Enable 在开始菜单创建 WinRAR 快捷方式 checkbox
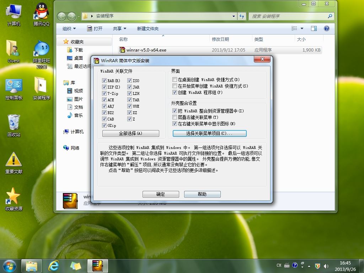This screenshot has width=364, height=273. pyautogui.click(x=175, y=86)
